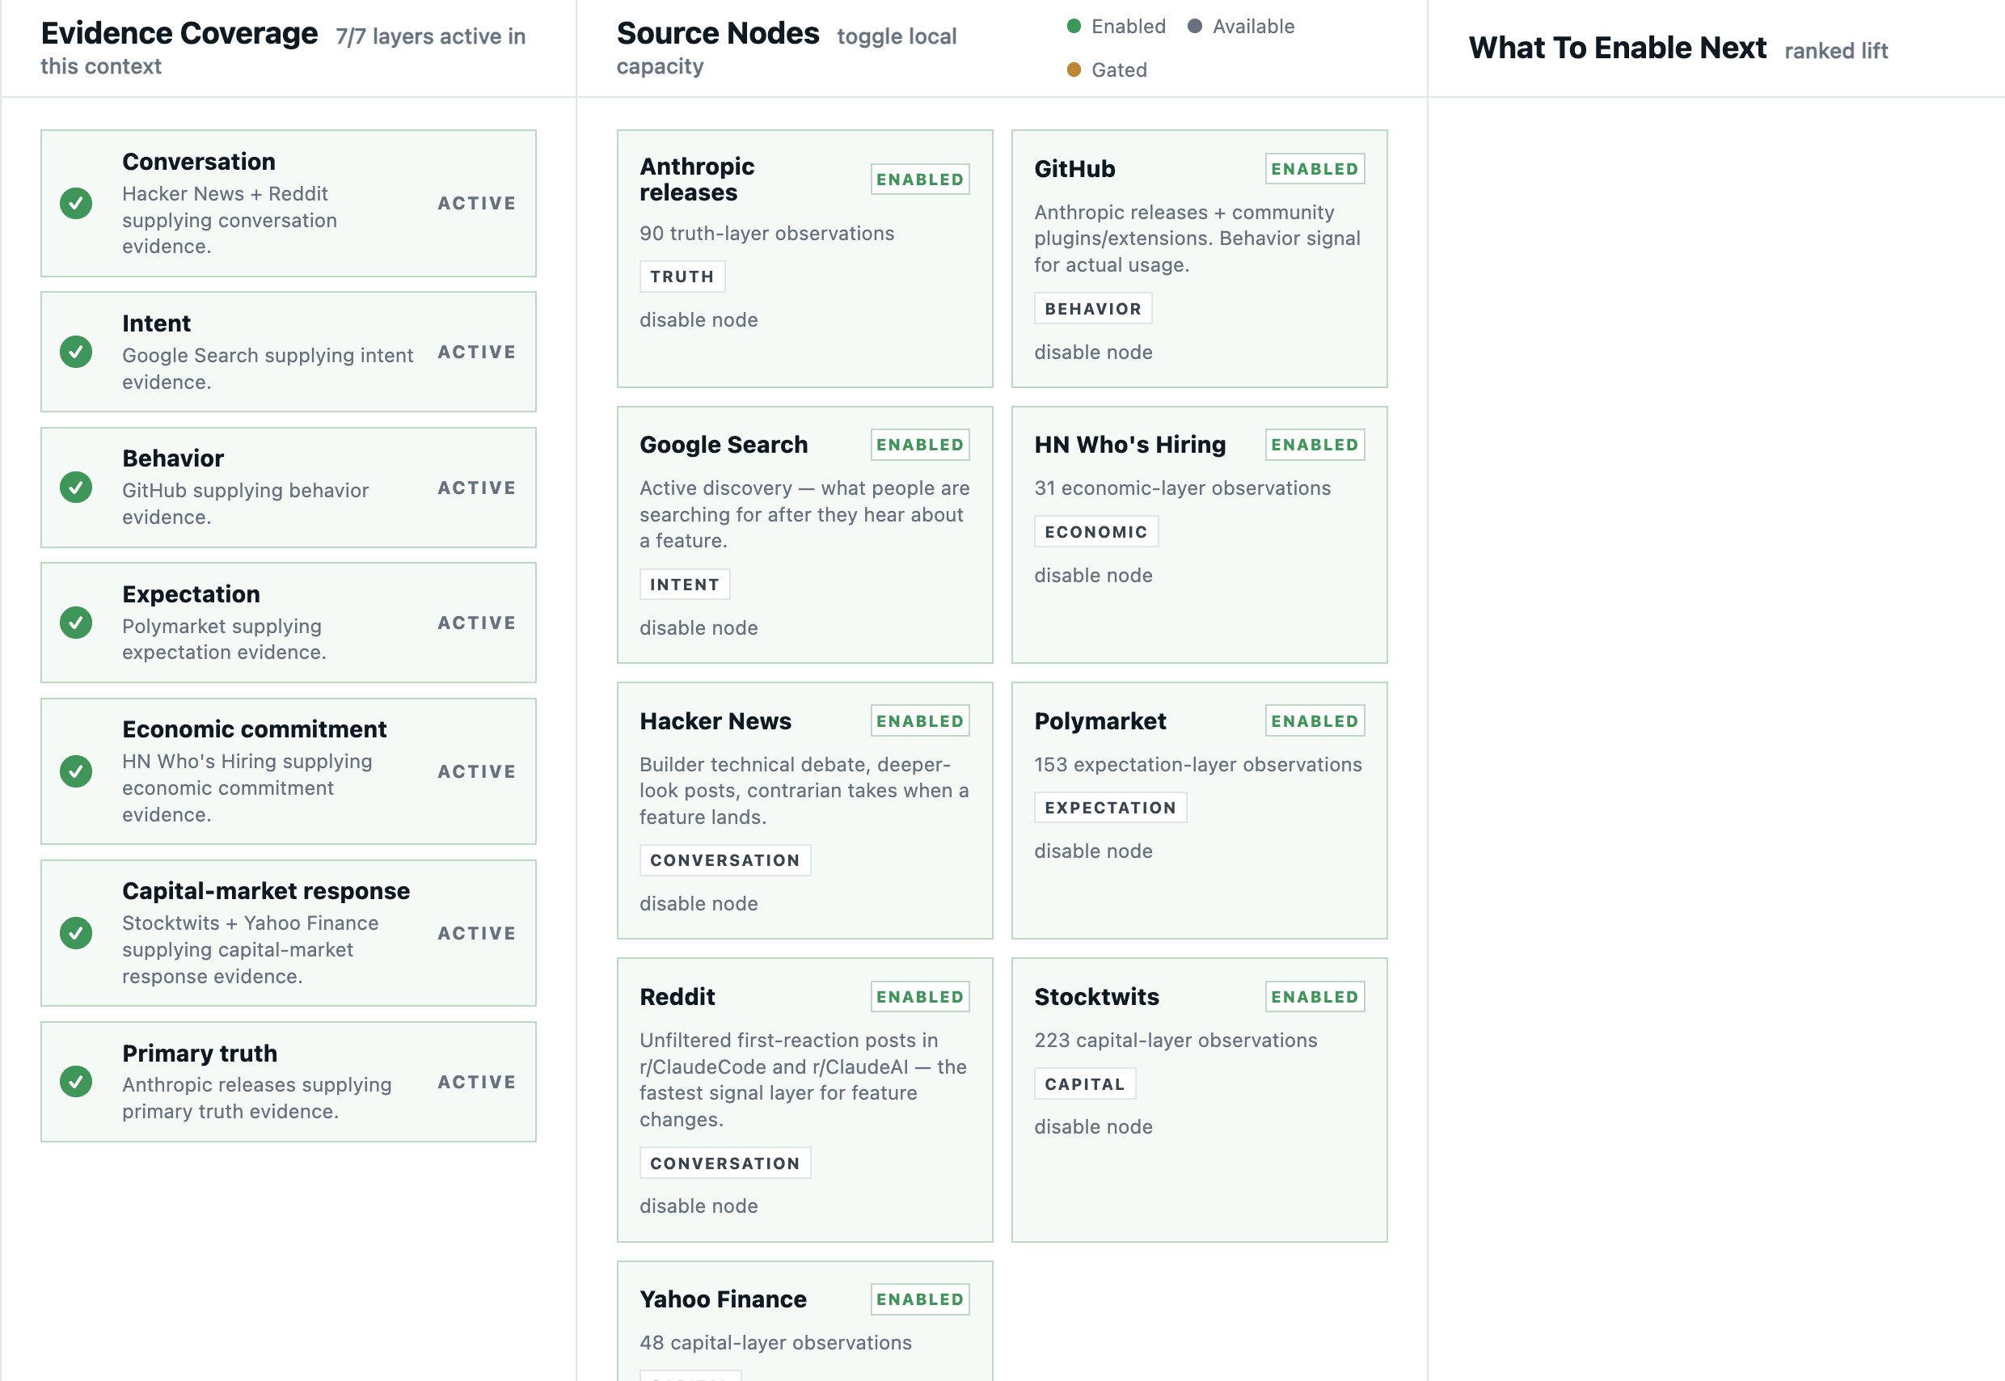
Task: Disable the Polymarket node
Action: (1093, 851)
